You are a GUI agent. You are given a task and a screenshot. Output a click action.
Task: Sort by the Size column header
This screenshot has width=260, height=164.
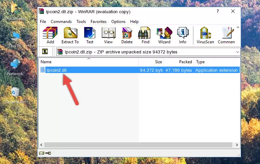pyautogui.click(x=151, y=62)
